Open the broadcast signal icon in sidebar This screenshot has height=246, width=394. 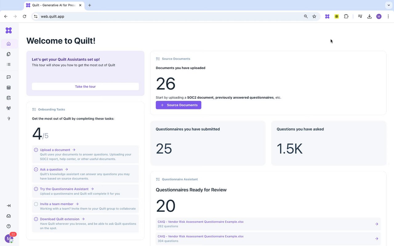[9, 108]
